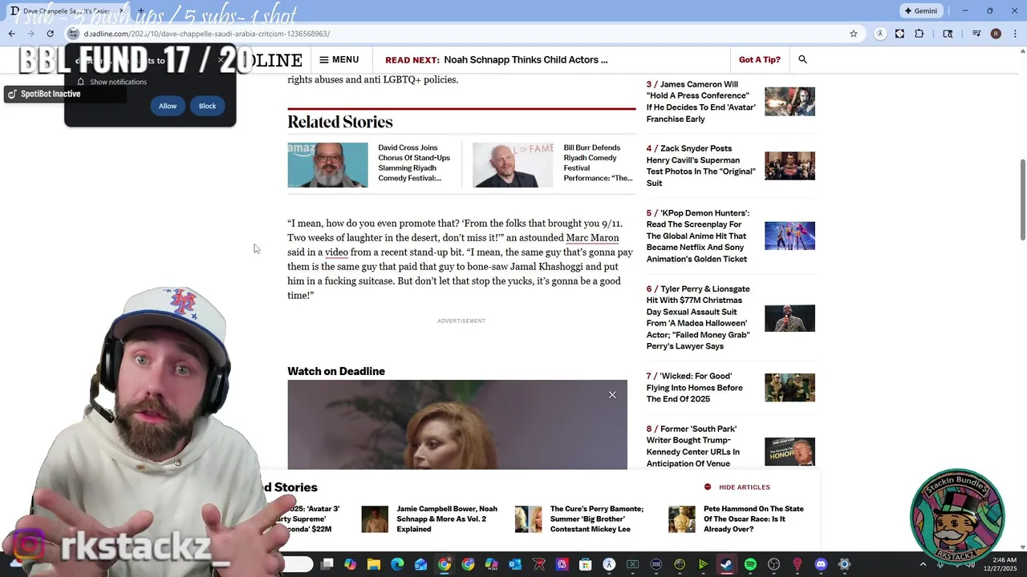The width and height of the screenshot is (1027, 577).
Task: Open the Marc Maron link
Action: pyautogui.click(x=592, y=238)
